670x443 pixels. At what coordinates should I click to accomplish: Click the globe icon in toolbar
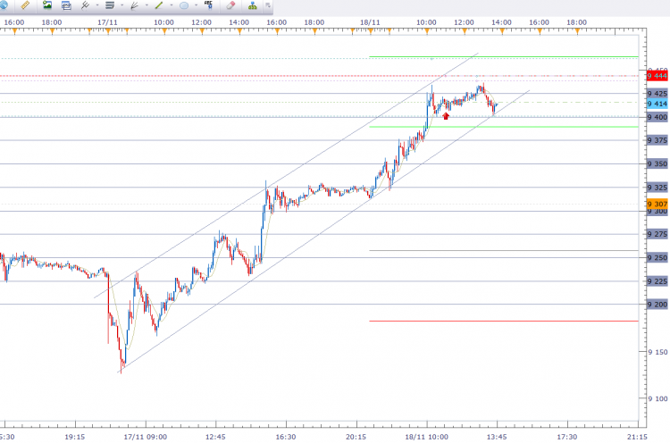coord(4,5)
